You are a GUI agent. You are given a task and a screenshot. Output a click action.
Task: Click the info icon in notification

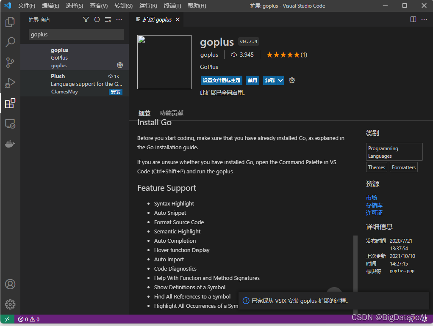click(246, 301)
